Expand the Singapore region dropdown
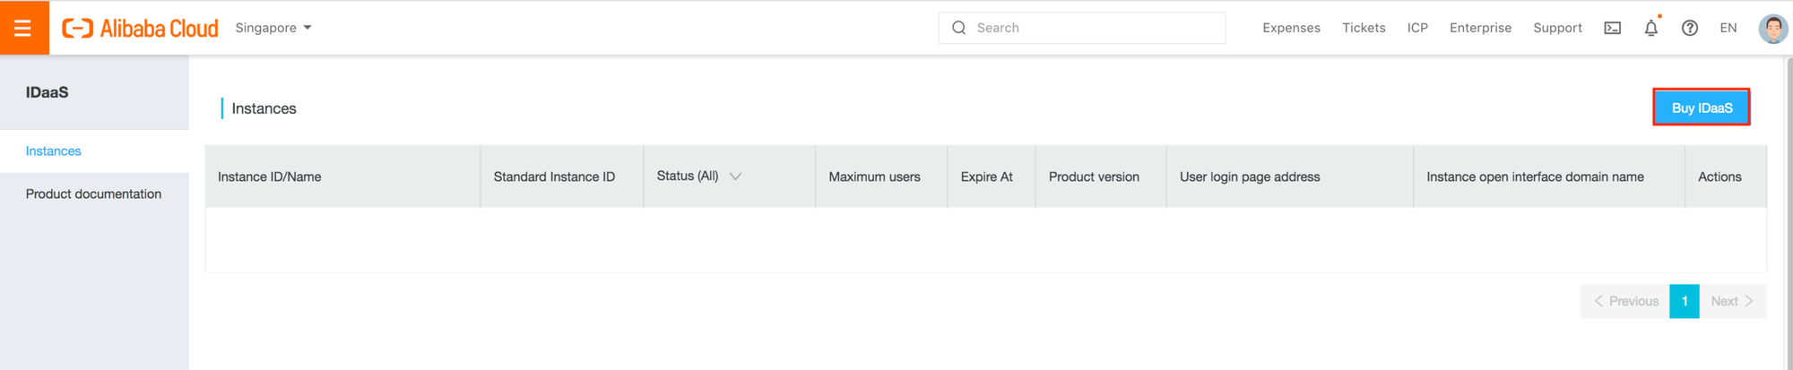This screenshot has width=1793, height=370. tap(273, 28)
